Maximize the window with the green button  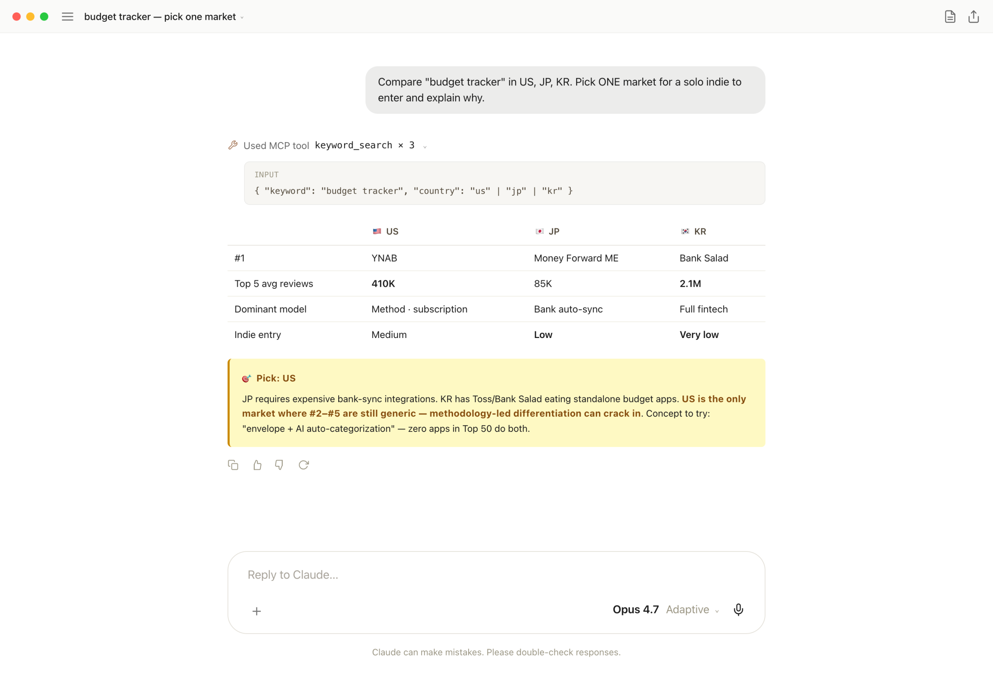(44, 17)
